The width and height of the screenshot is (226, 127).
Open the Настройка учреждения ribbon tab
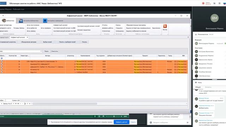pos(53,20)
